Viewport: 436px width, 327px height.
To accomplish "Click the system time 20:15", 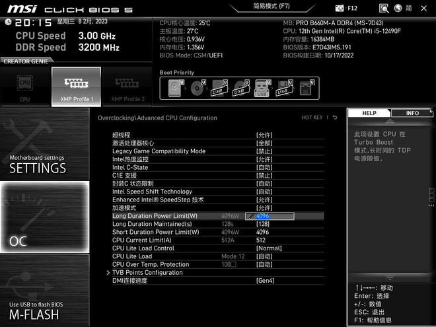I will pos(34,22).
